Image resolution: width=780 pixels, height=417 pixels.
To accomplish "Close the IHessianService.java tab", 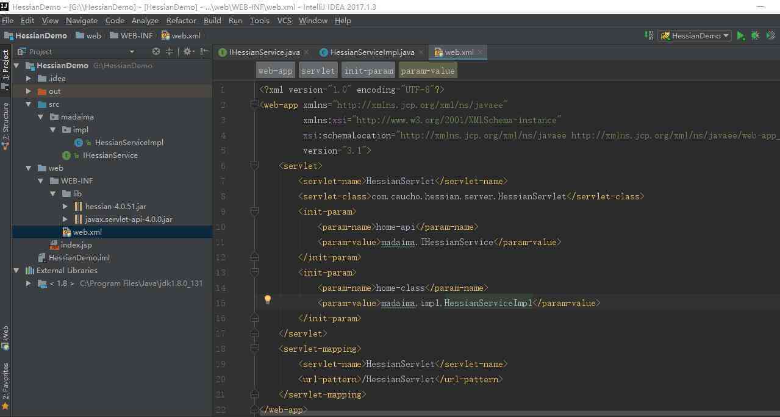I will (306, 52).
